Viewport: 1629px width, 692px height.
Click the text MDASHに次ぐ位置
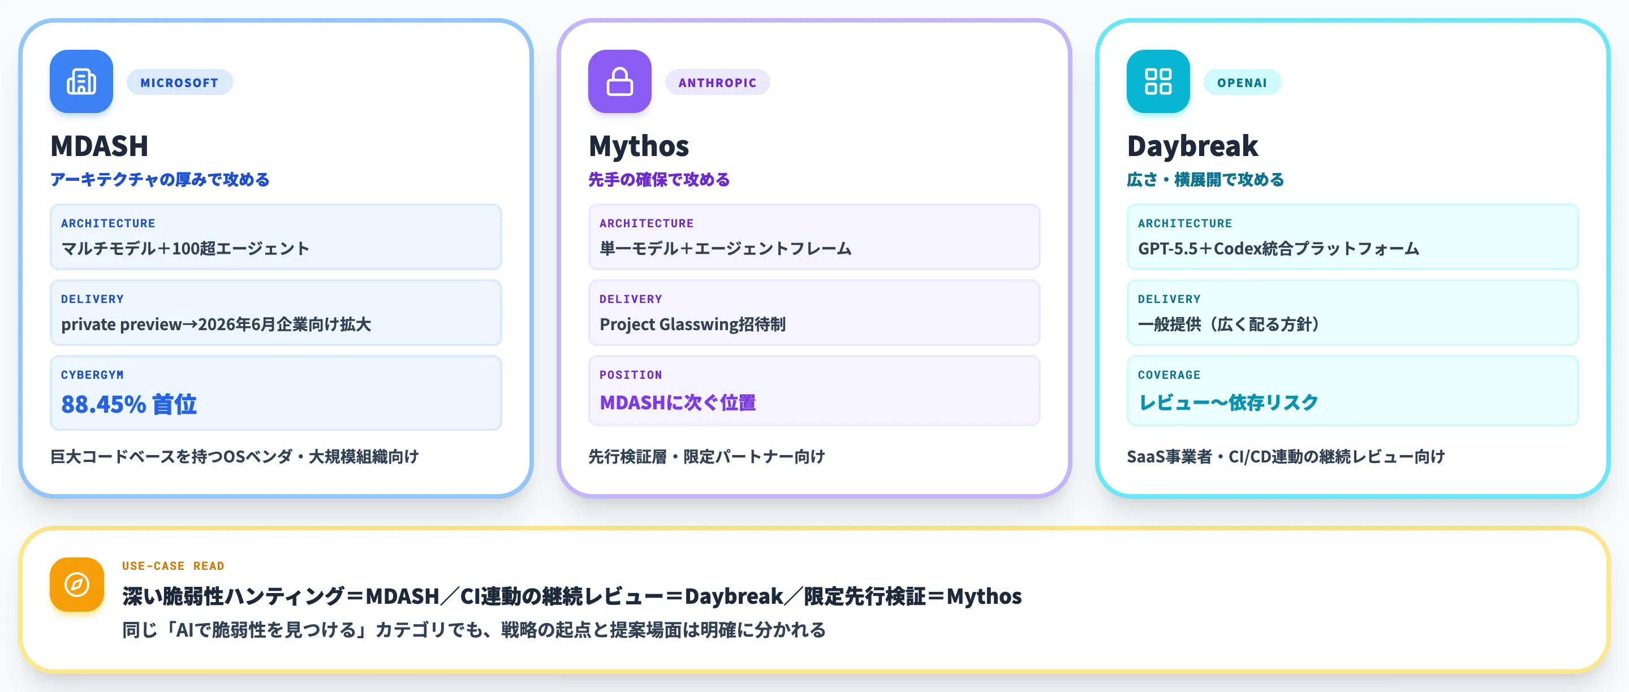click(677, 403)
